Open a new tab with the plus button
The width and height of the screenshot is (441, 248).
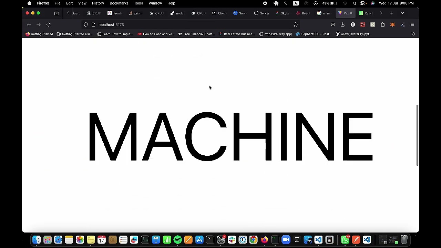[x=391, y=13]
